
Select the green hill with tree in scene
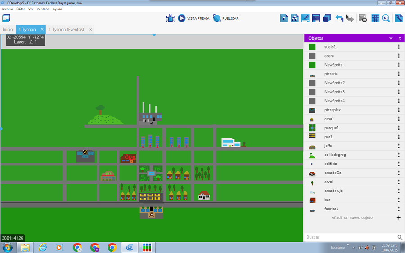click(x=105, y=115)
